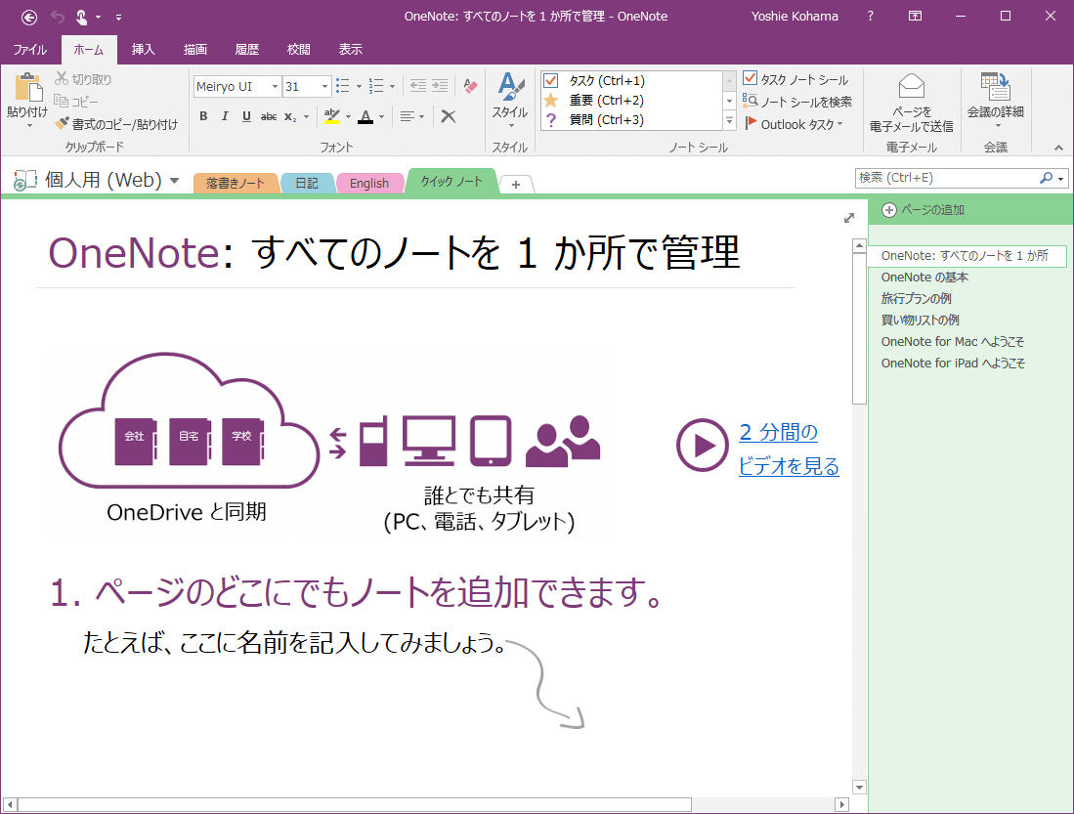This screenshot has width=1074, height=814.
Task: Click the Back arrow in title bar
Action: pyautogui.click(x=28, y=18)
